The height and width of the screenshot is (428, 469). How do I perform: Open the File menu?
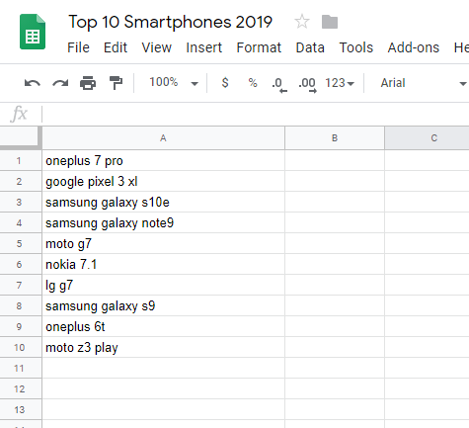point(78,47)
